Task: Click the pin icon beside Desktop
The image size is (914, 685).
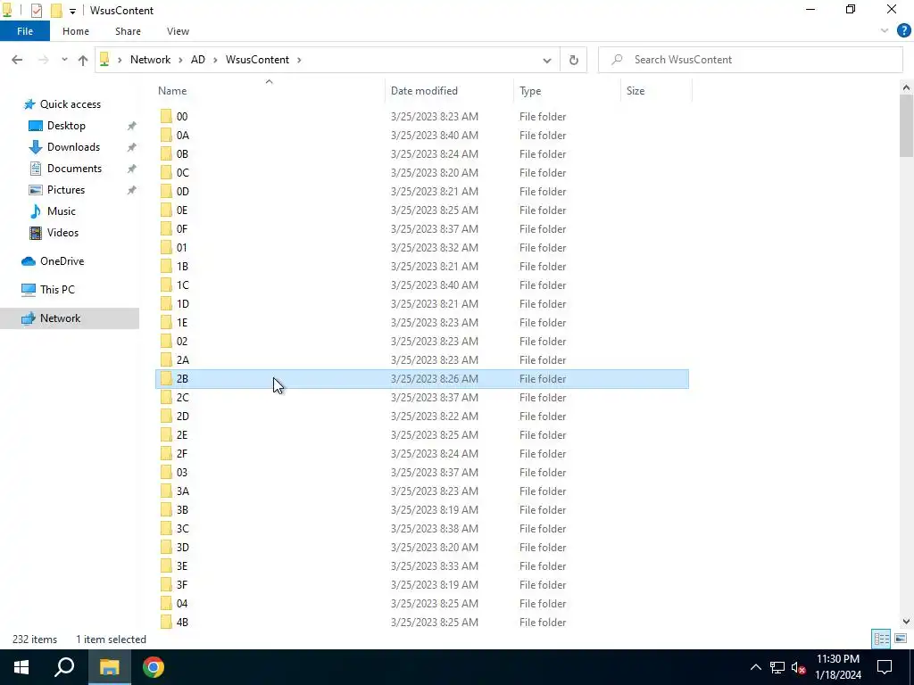Action: coord(132,126)
